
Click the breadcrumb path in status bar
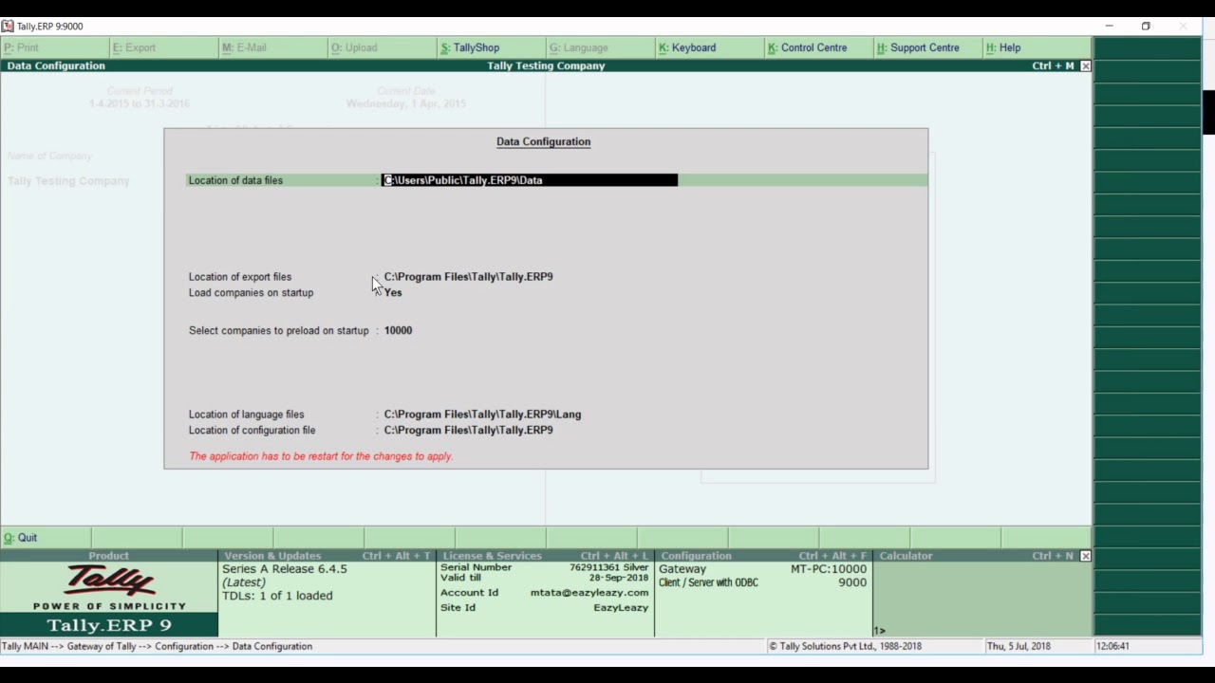(x=157, y=646)
